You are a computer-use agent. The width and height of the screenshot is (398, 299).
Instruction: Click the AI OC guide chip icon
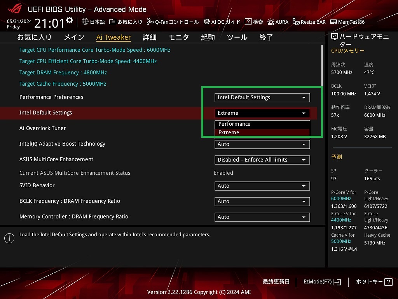[207, 22]
